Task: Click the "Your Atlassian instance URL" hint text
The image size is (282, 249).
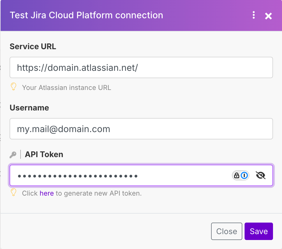Action: tap(66, 88)
